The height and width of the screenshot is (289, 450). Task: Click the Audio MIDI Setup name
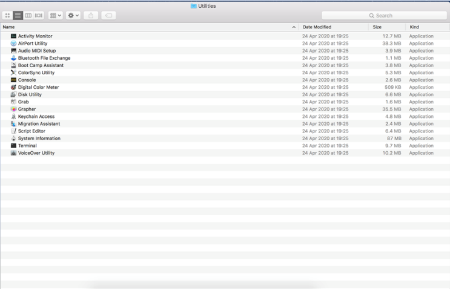(37, 51)
